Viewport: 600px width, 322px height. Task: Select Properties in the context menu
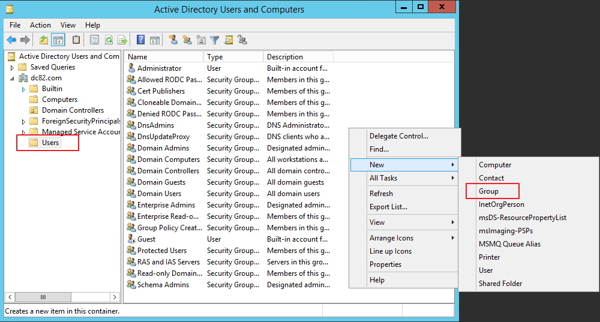click(385, 264)
